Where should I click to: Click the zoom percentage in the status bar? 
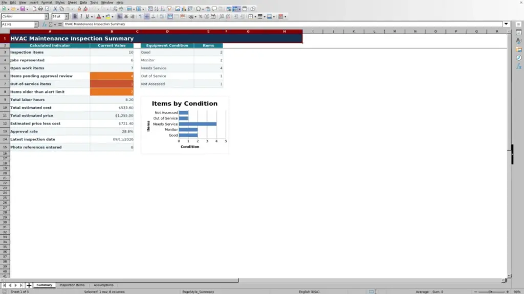(517, 292)
